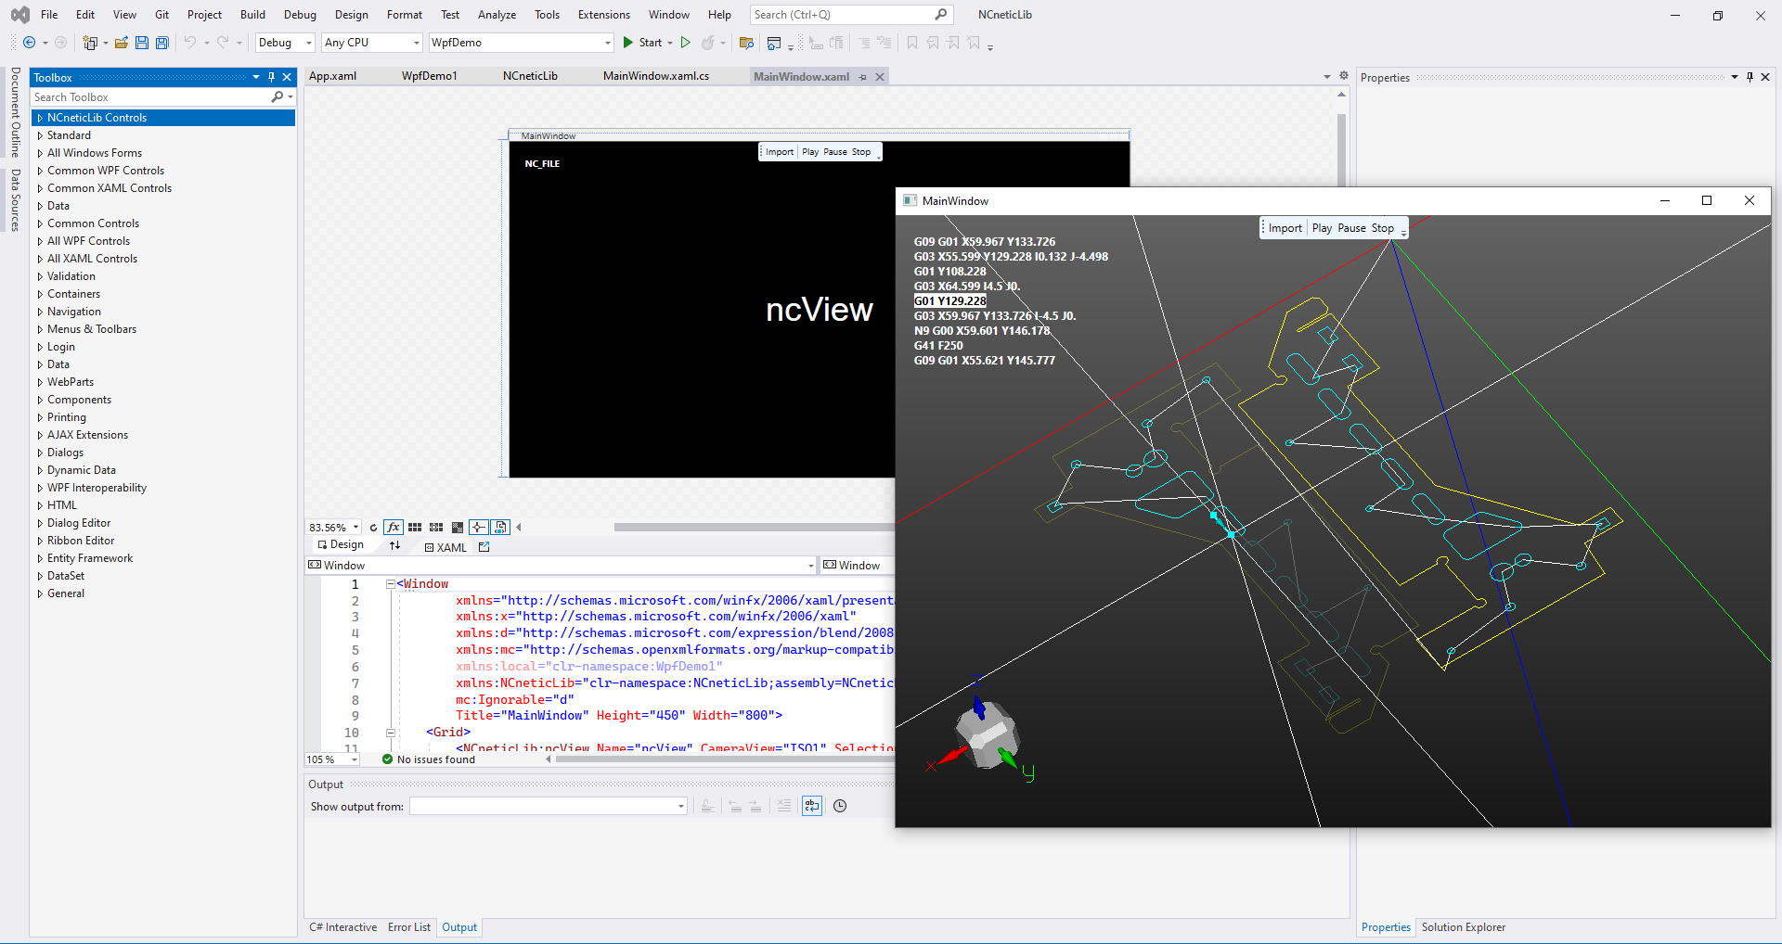Click the XAML editor horizontal scrollbar

724,759
